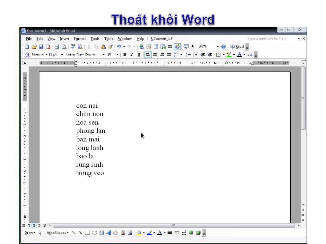Print the document using the printer icon
The image size is (326, 244).
(x=57, y=47)
